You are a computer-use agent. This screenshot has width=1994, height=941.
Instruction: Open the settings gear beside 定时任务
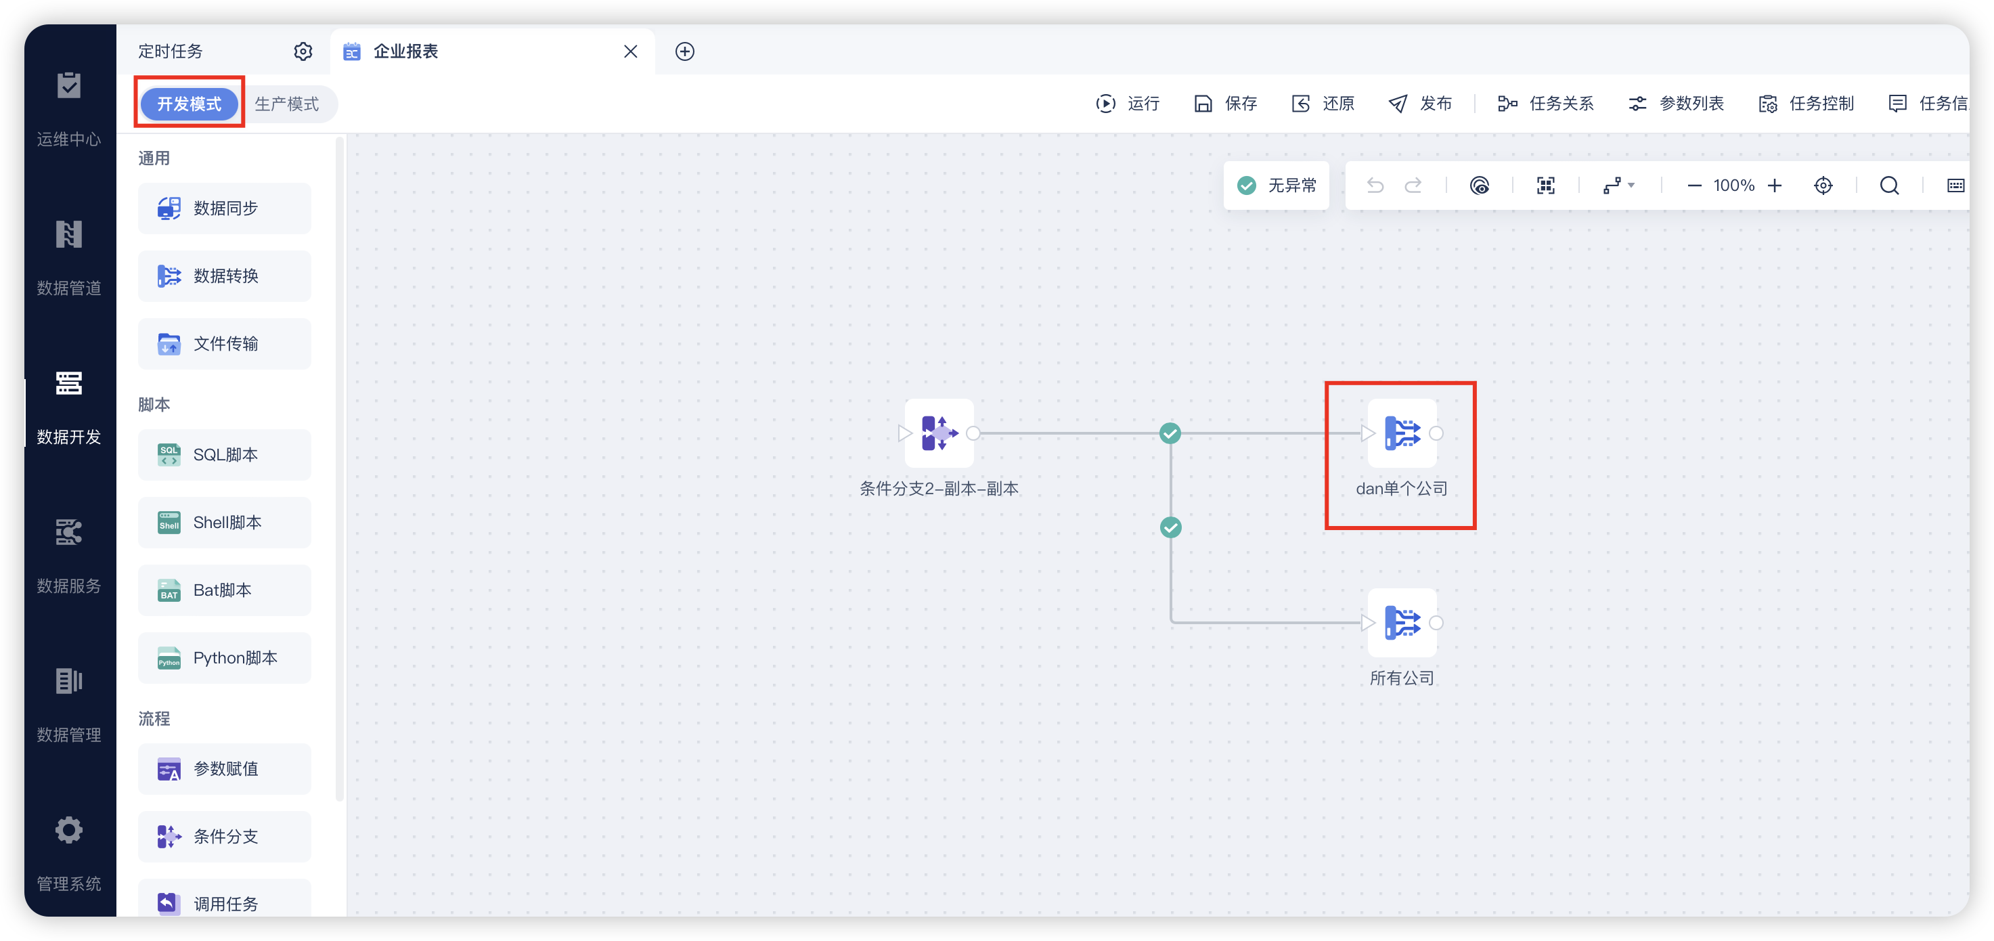coord(303,51)
